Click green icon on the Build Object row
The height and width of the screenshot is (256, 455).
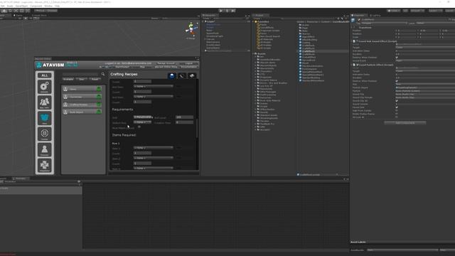point(99,112)
